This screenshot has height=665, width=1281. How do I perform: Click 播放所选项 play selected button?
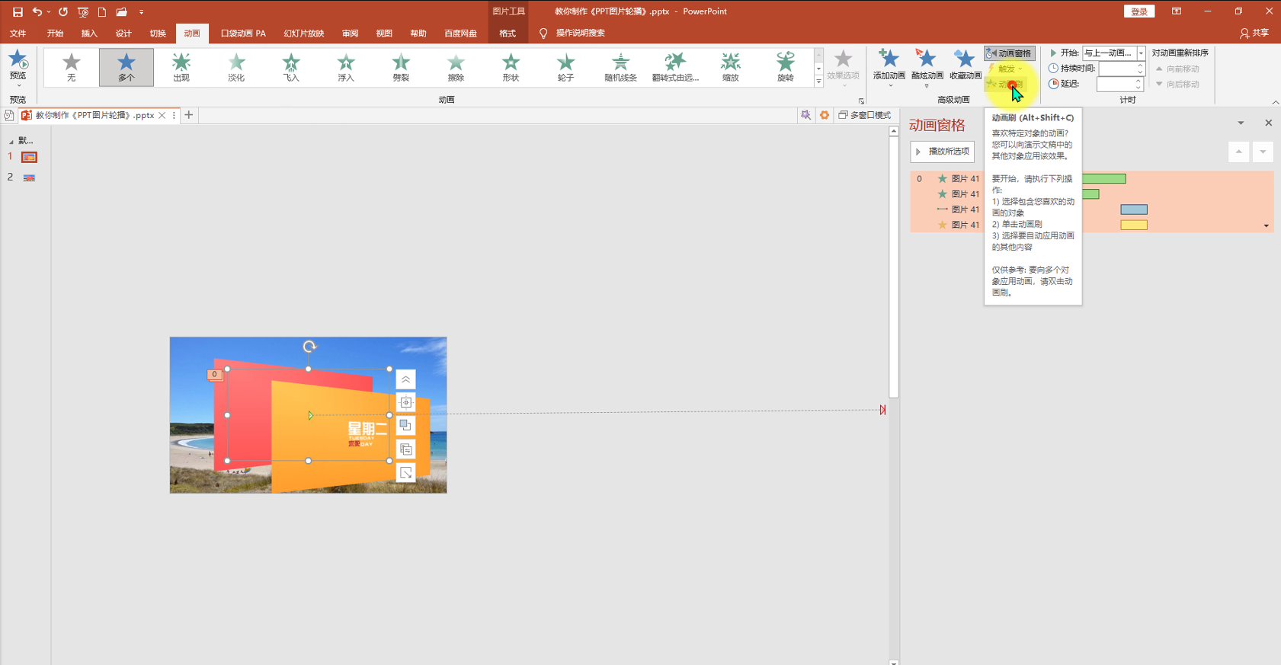[943, 152]
